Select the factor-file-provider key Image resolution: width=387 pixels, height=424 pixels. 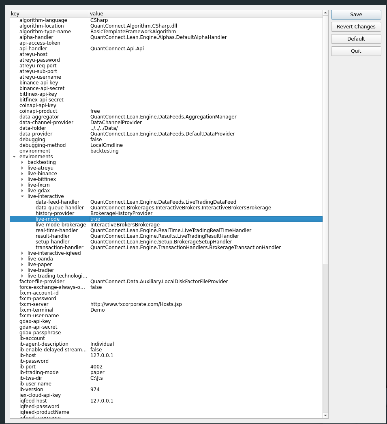pyautogui.click(x=42, y=282)
